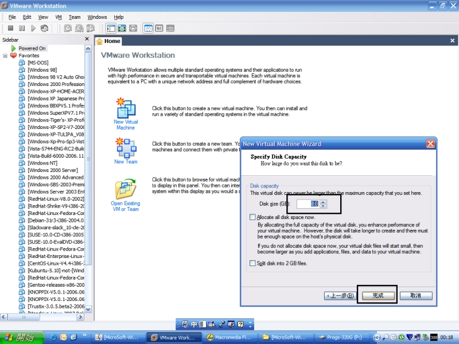The height and width of the screenshot is (344, 459).
Task: Click the sidebar scroll up arrow
Action: pyautogui.click(x=88, y=49)
